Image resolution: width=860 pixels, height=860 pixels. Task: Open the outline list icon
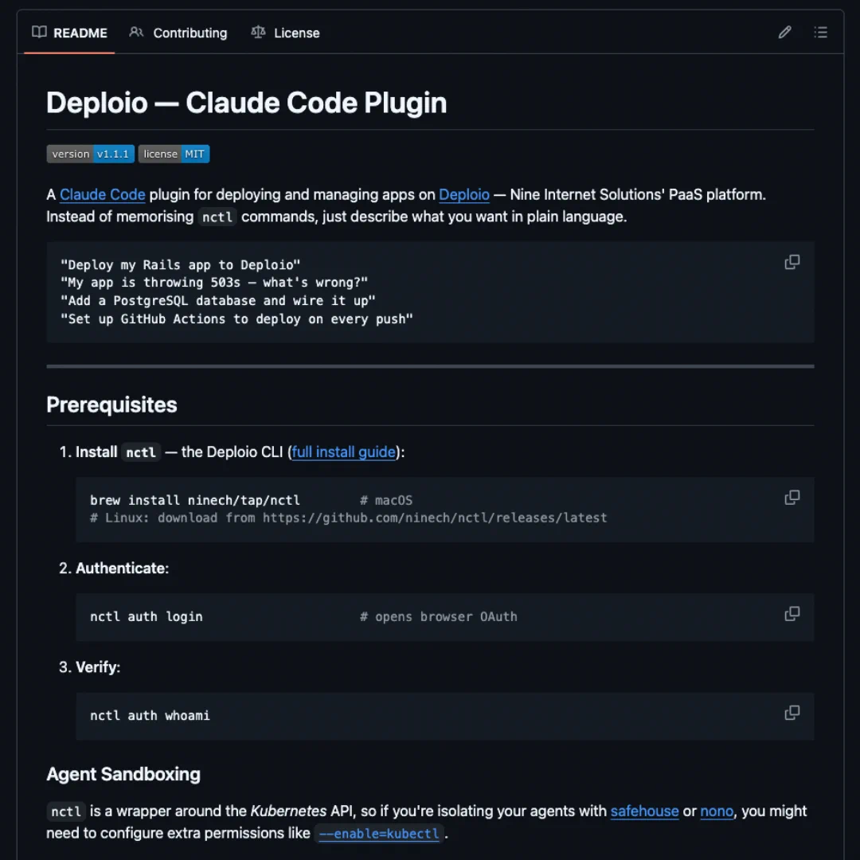(820, 33)
